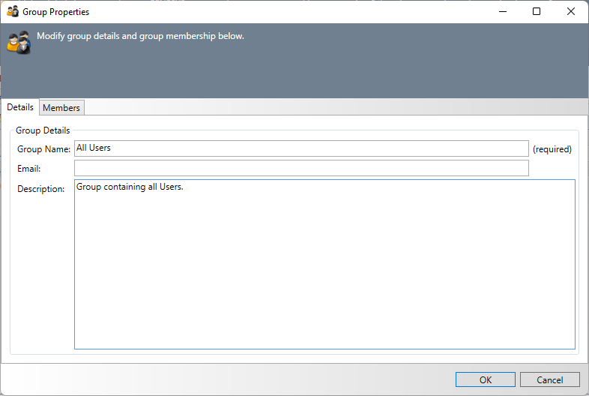Focus the Email input field

tap(301, 168)
